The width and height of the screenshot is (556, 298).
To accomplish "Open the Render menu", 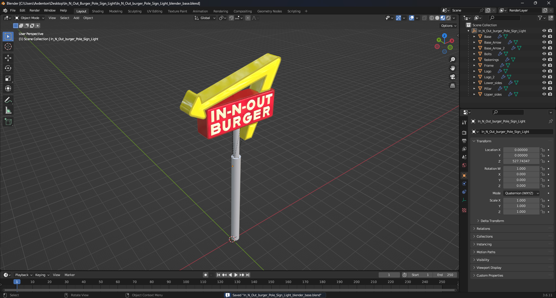I will pyautogui.click(x=34, y=10).
